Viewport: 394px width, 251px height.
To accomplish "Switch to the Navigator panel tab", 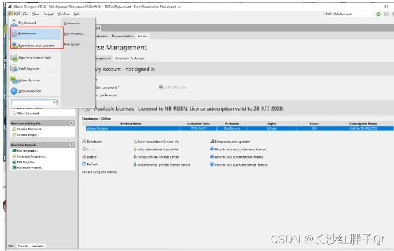I will point(38,246).
